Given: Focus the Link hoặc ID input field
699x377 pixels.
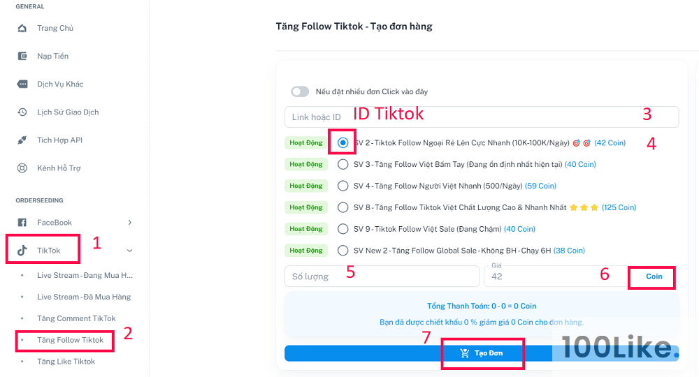Looking at the screenshot, I should click(482, 117).
